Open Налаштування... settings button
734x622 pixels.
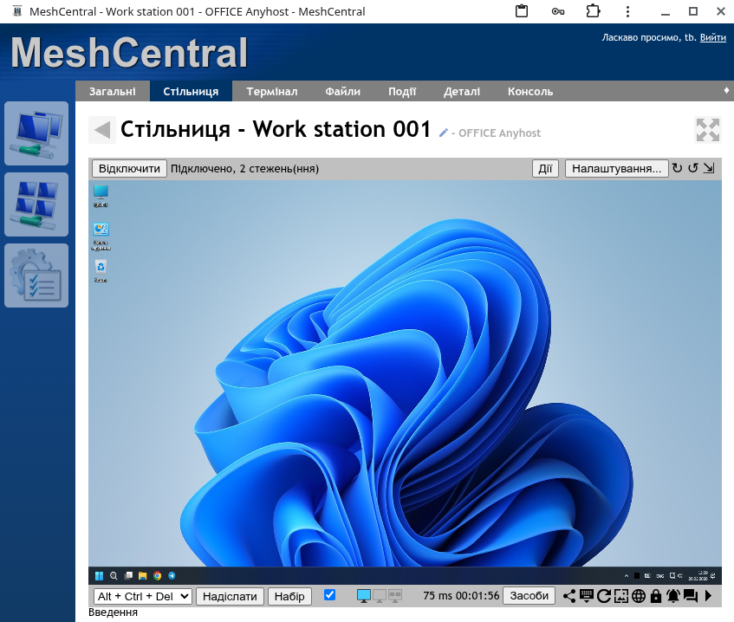(x=616, y=168)
